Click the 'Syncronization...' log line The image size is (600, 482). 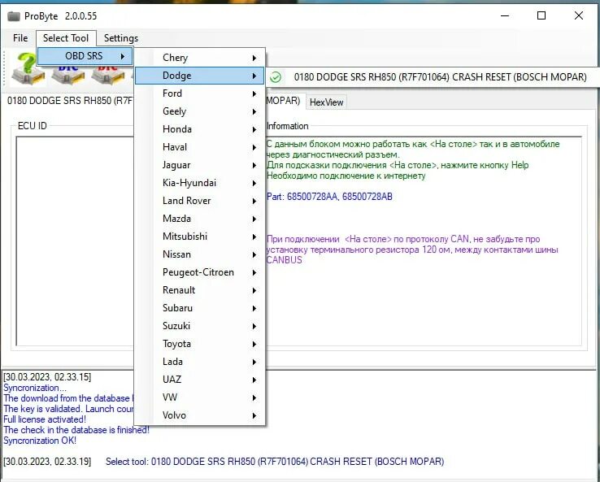coord(35,388)
